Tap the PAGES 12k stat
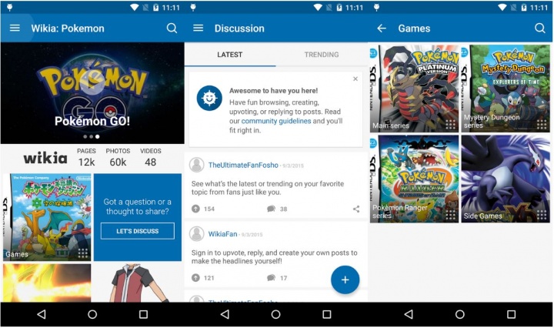The height and width of the screenshot is (328, 554). point(86,157)
